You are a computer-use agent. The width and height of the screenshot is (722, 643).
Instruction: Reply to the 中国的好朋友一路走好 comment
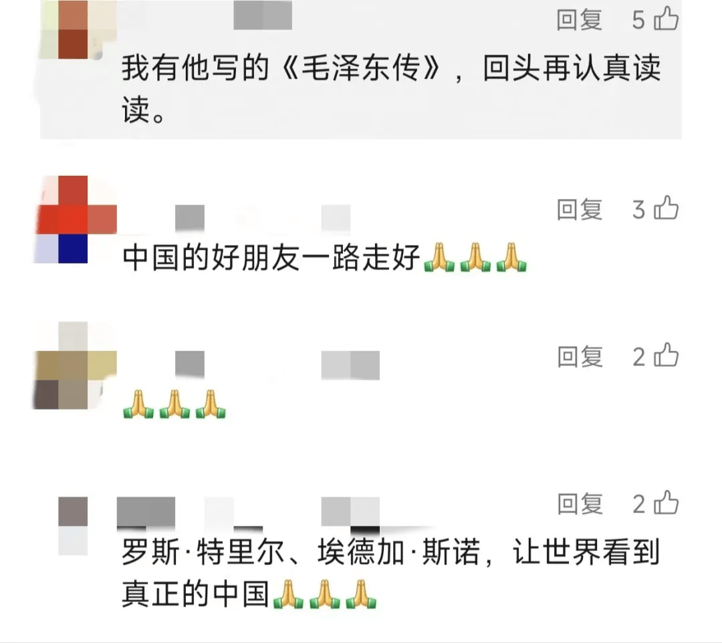click(579, 209)
